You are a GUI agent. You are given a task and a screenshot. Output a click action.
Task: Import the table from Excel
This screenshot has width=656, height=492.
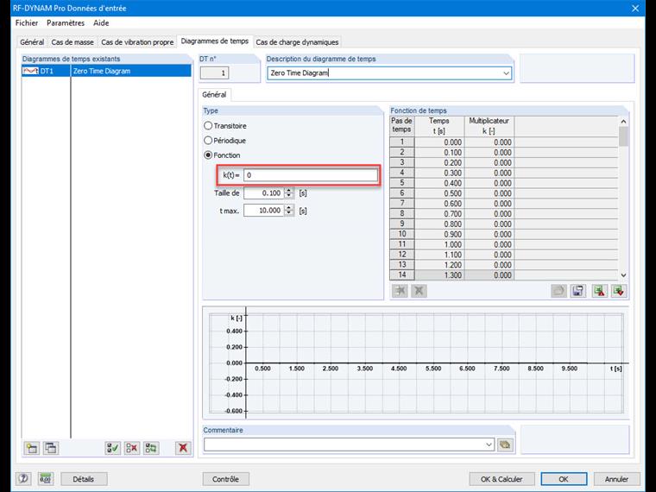point(619,291)
